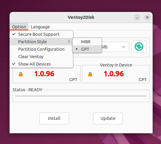Click the lock icon under Ventoy In Device
161x144 pixels.
(x=90, y=74)
